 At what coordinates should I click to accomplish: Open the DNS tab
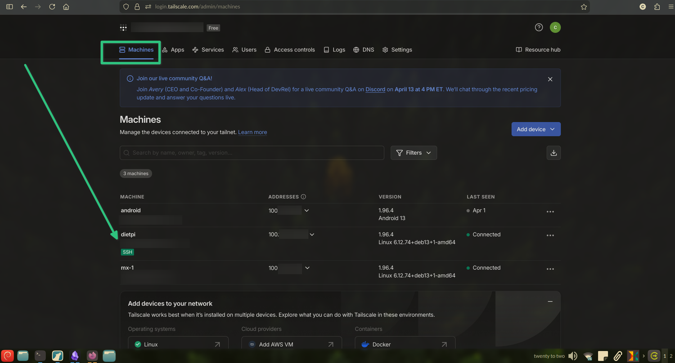[x=364, y=50]
